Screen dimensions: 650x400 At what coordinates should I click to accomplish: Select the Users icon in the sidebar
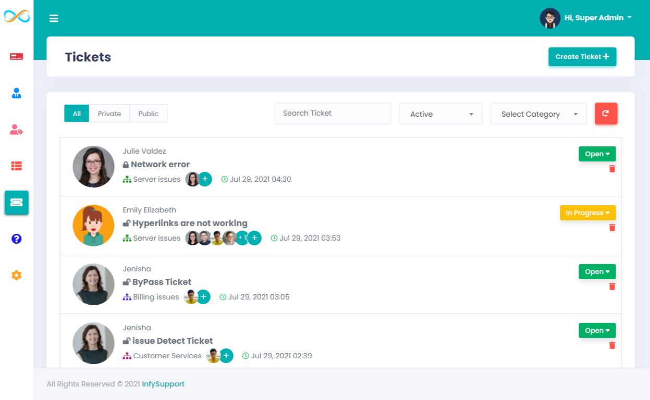[x=16, y=93]
